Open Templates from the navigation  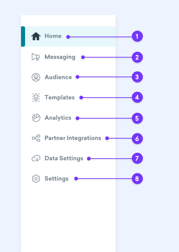(x=60, y=98)
